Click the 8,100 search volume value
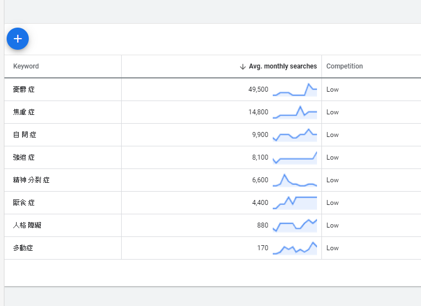The image size is (421, 306). 260,157
